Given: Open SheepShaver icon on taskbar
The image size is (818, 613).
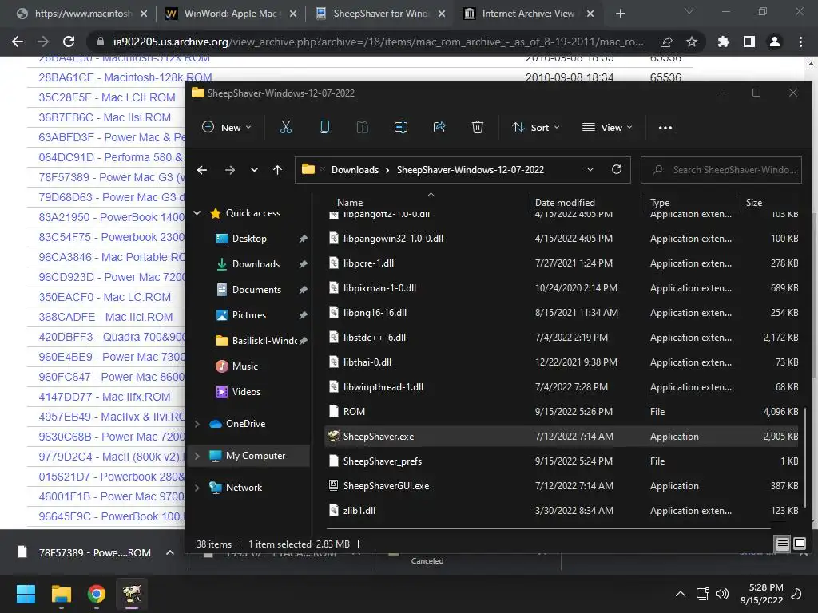Looking at the screenshot, I should (132, 594).
